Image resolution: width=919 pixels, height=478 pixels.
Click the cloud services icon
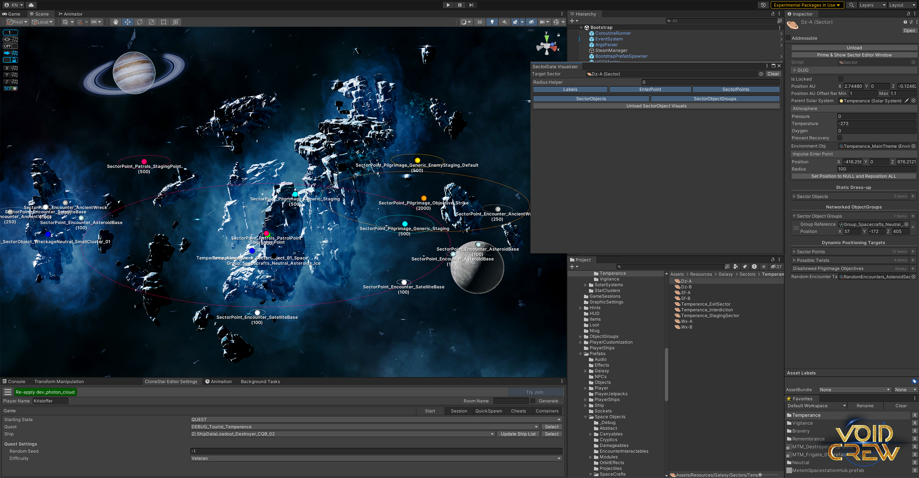[x=31, y=5]
